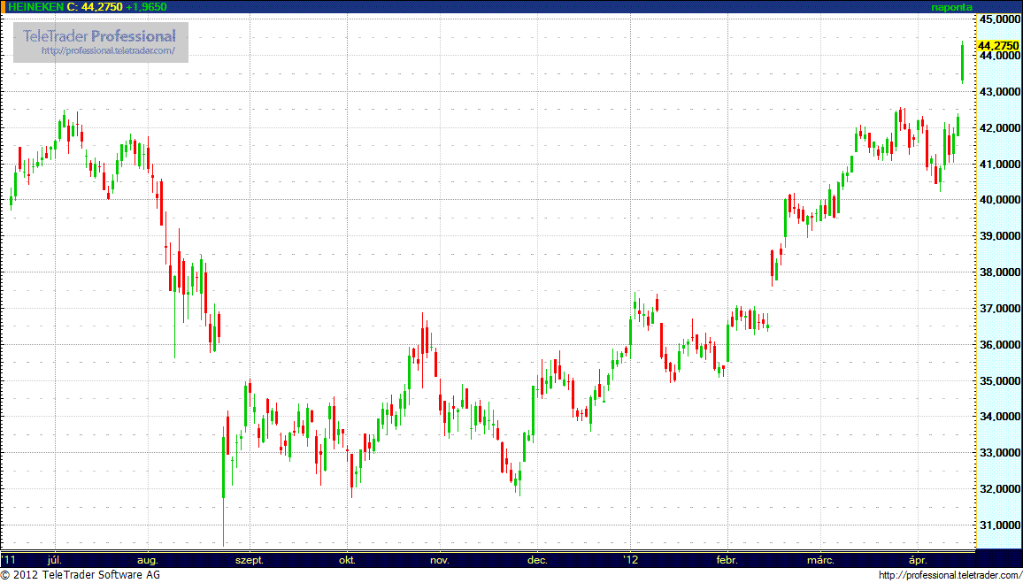The height and width of the screenshot is (583, 1023).
Task: Click the '11 year marker at the axis start
Action: point(9,560)
